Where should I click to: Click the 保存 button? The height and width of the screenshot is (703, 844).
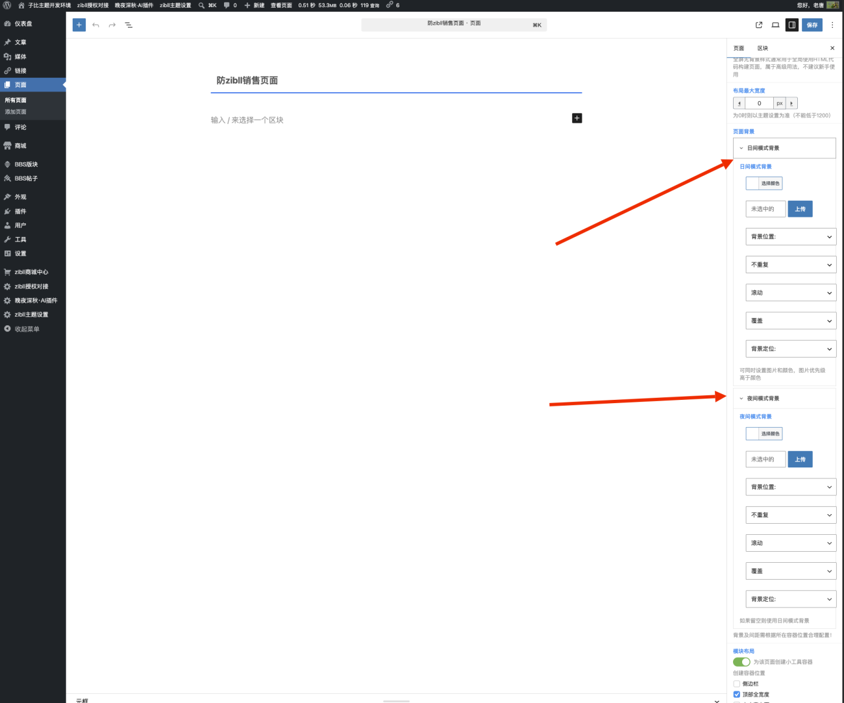click(x=812, y=25)
